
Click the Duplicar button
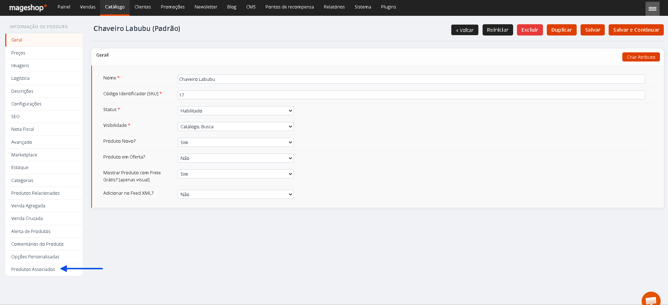[x=562, y=30]
